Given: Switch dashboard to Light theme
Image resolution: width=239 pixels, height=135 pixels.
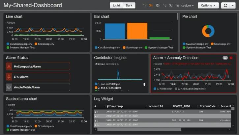Looking at the screenshot, I should 116,6.
